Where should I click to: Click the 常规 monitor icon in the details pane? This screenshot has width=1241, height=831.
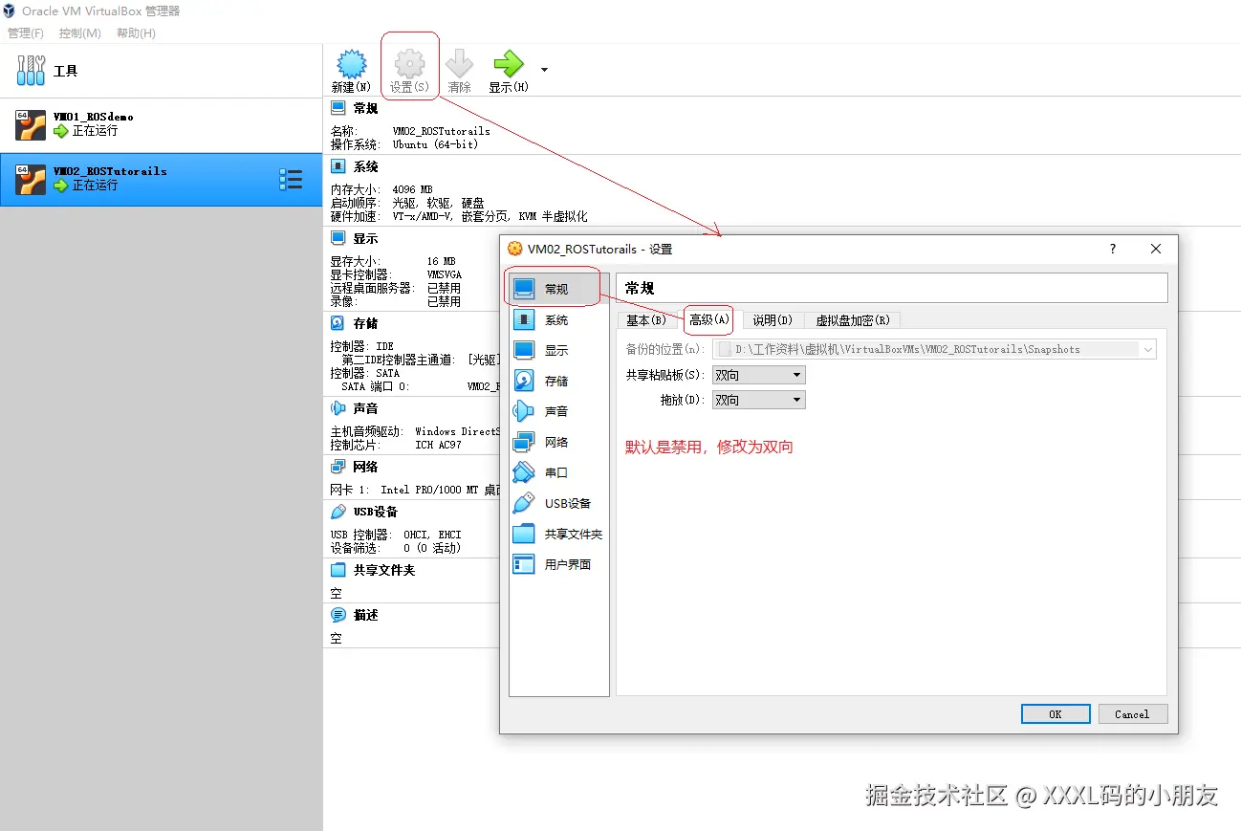pos(338,108)
